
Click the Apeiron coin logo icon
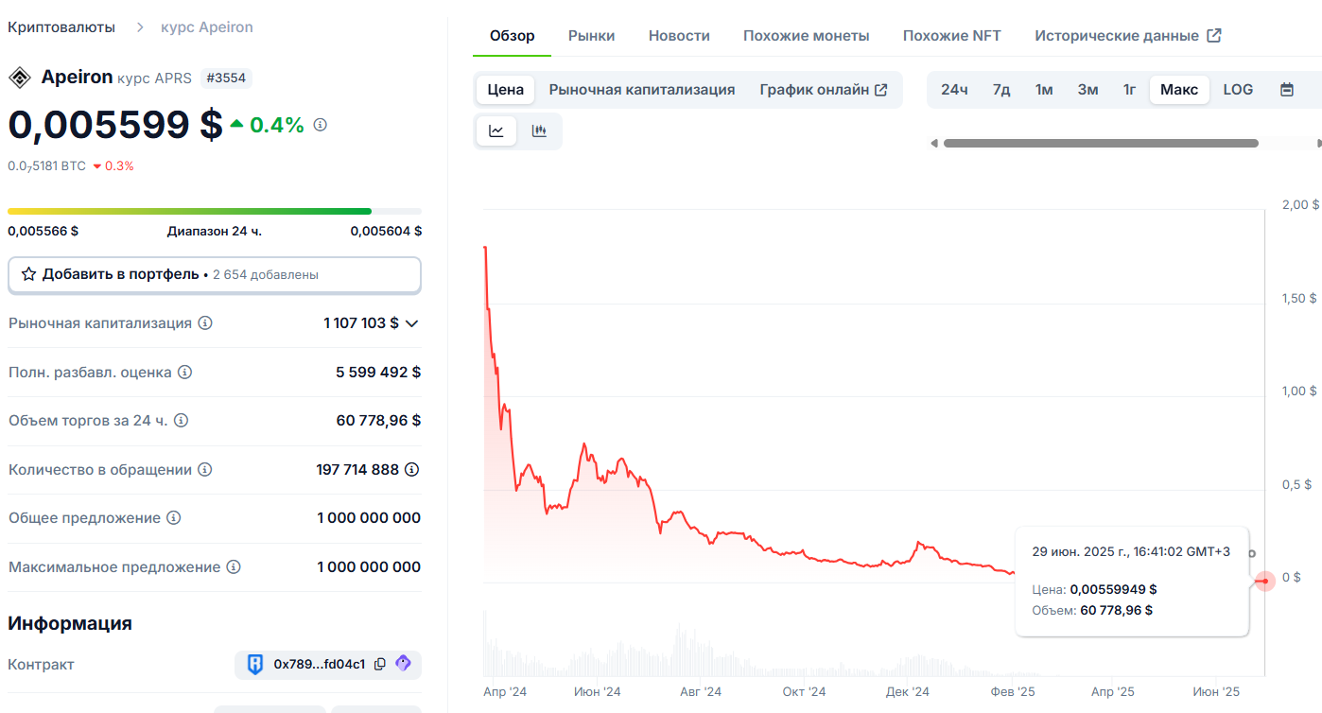[19, 78]
